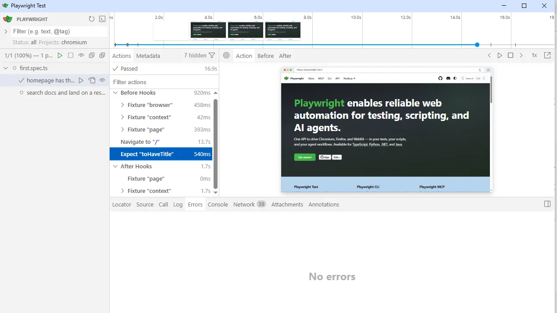
Task: Play the trace with the snapshot play button
Action: click(500, 56)
